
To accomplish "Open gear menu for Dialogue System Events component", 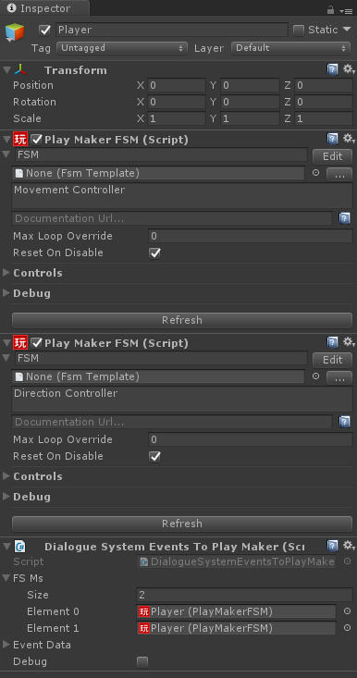I will (x=349, y=546).
